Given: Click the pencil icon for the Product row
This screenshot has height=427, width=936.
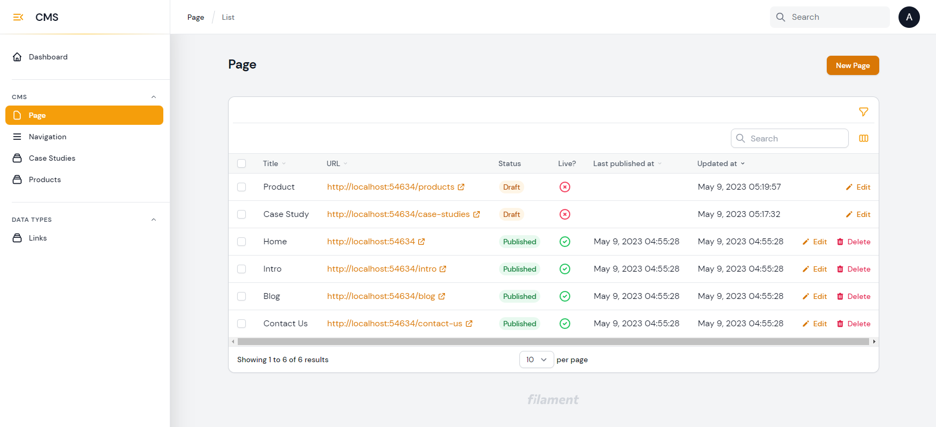Looking at the screenshot, I should pos(849,187).
